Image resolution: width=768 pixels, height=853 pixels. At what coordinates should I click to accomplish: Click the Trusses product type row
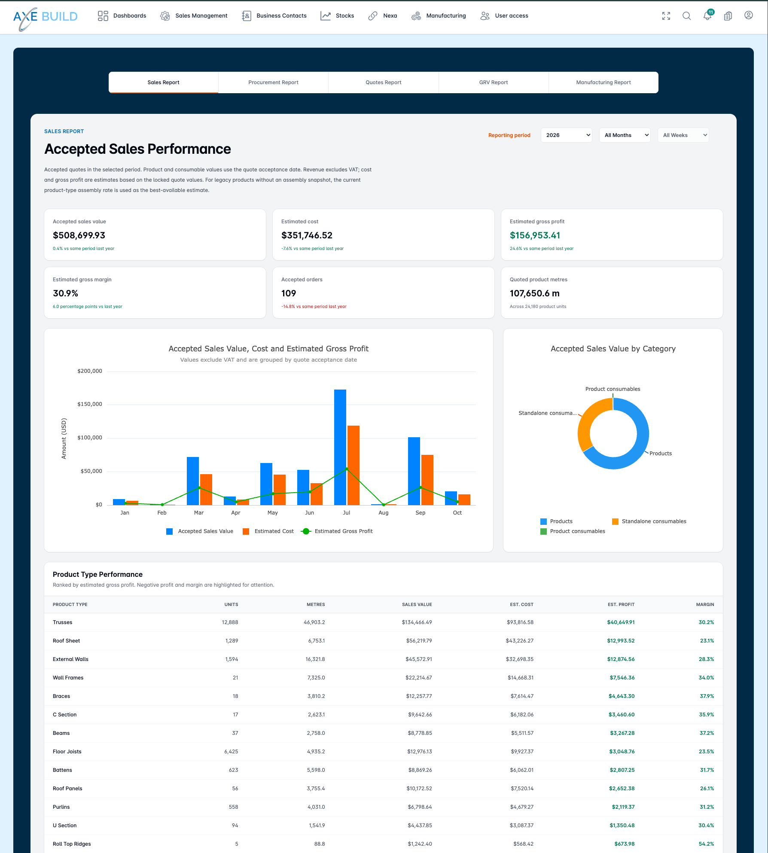point(384,622)
